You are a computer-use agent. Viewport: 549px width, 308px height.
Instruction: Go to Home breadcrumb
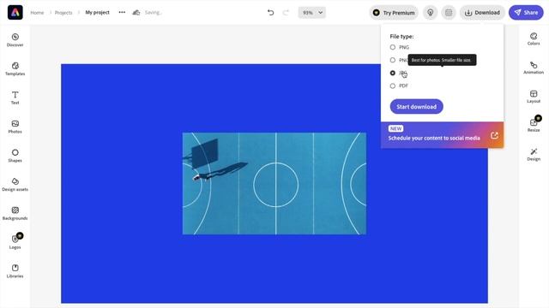pyautogui.click(x=37, y=13)
